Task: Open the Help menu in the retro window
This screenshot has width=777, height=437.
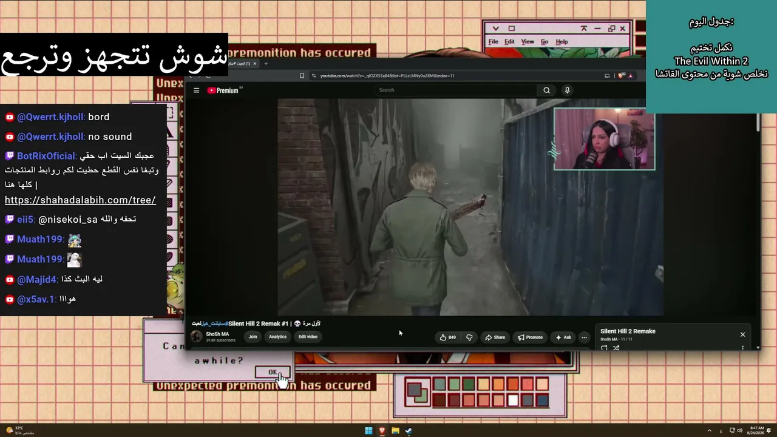Action: 562,42
